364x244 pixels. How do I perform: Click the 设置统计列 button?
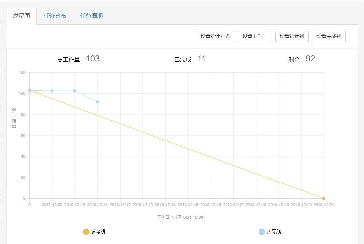click(x=292, y=36)
